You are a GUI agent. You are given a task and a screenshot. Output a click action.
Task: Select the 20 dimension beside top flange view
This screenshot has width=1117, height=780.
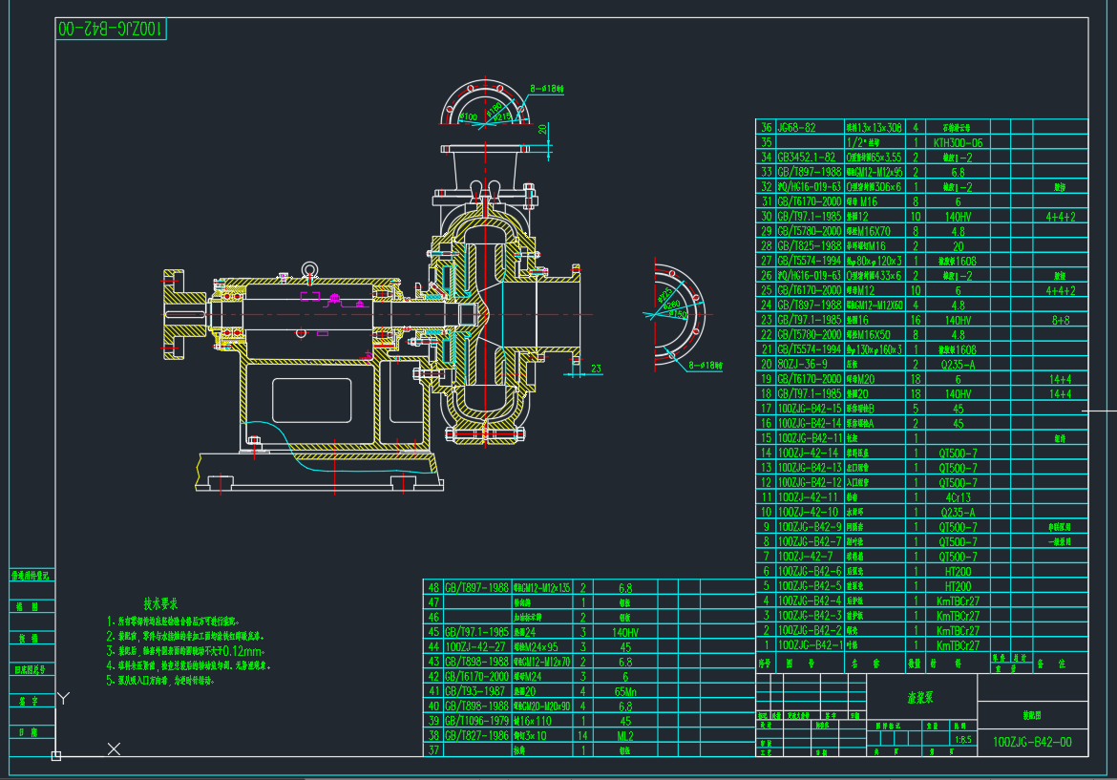pyautogui.click(x=542, y=128)
